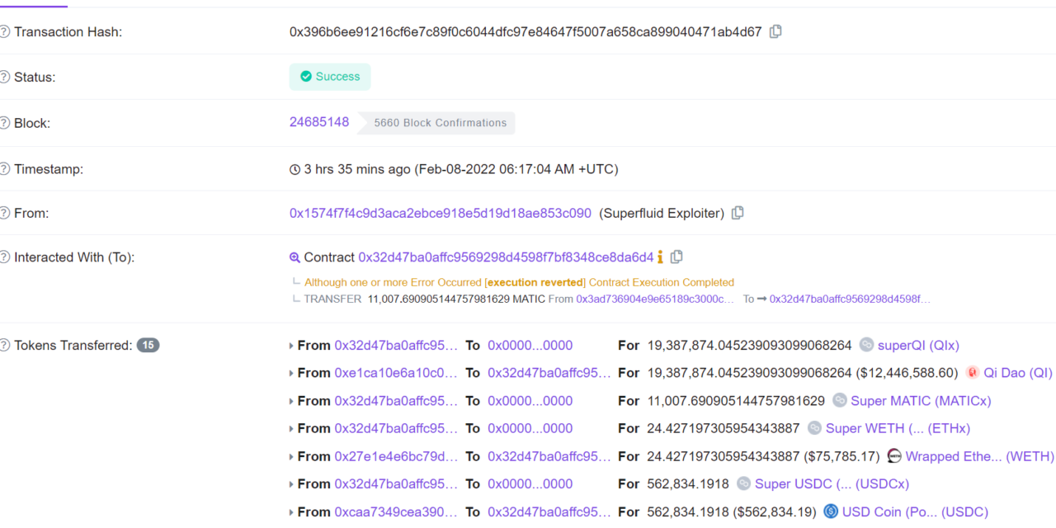Expand the first superQI transfer row

pyautogui.click(x=290, y=345)
